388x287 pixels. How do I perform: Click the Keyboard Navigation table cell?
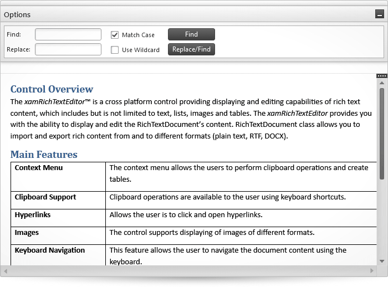coord(58,255)
